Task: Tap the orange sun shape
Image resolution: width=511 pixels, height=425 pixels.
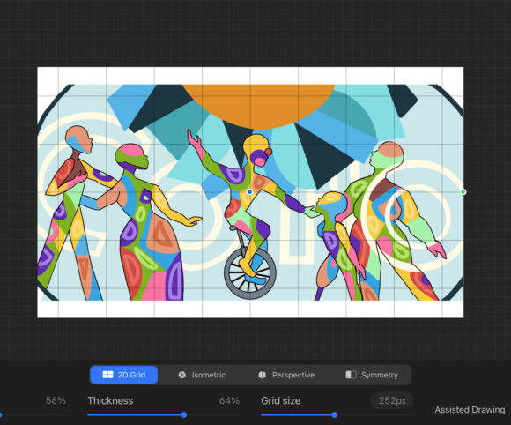Action: [x=258, y=104]
